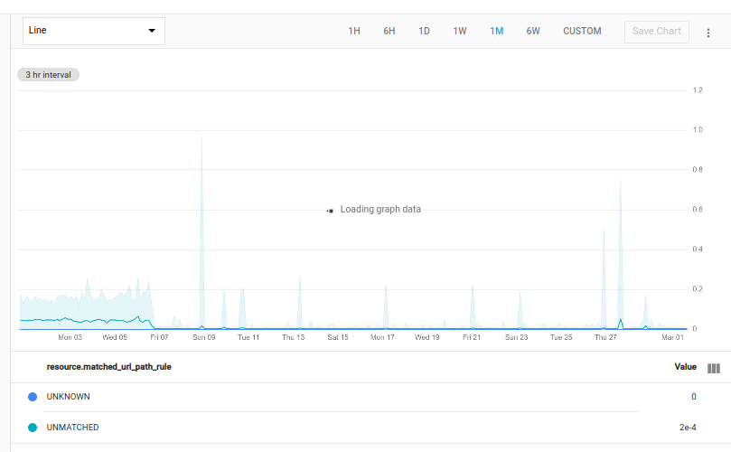Viewport: 731px width, 452px height.
Task: Switch to the 6H time range
Action: 389,31
